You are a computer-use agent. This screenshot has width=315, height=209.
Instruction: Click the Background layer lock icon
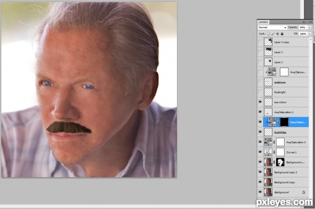pos(303,192)
